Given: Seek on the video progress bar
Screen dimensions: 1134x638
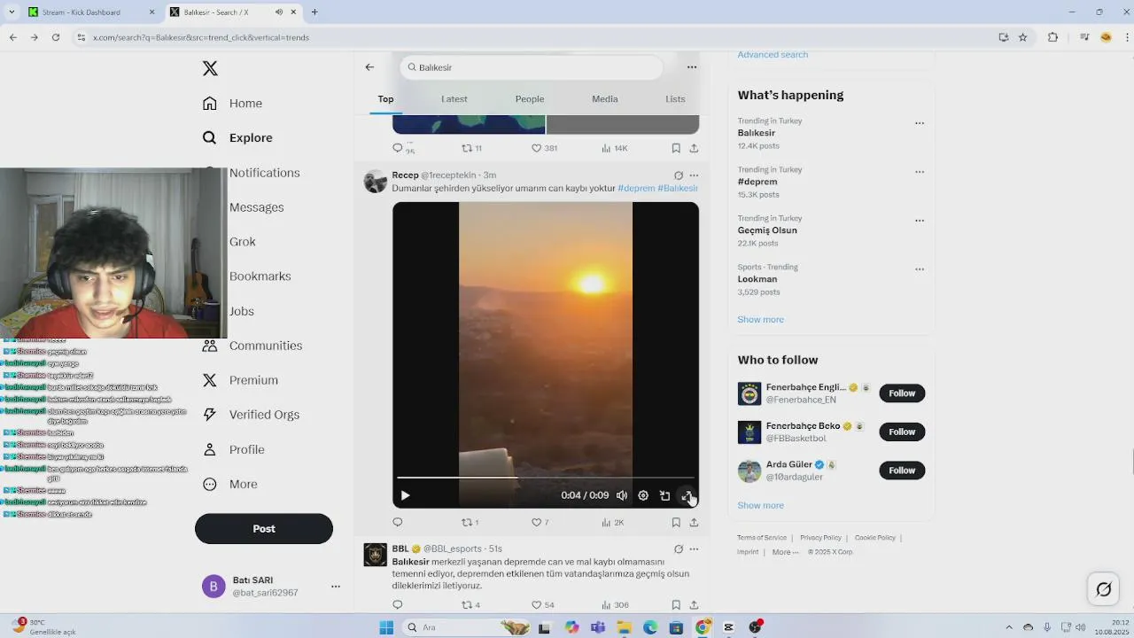Looking at the screenshot, I should point(546,478).
